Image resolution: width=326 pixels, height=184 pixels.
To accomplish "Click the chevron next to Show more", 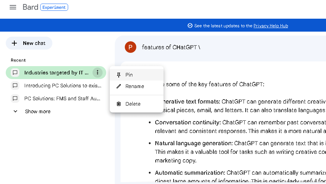I will pos(15,111).
